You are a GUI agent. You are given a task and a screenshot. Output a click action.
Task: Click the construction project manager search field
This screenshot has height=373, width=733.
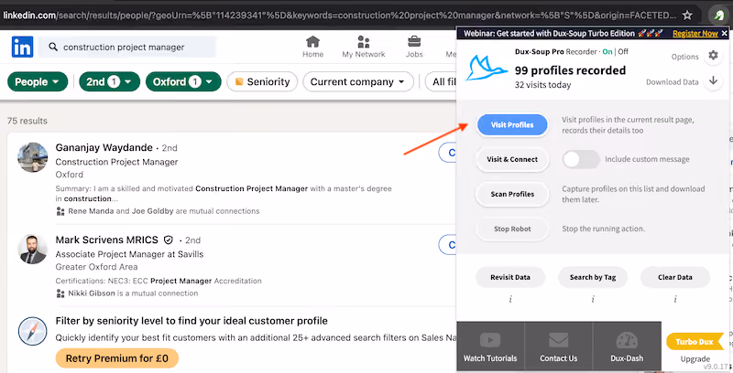(x=128, y=48)
